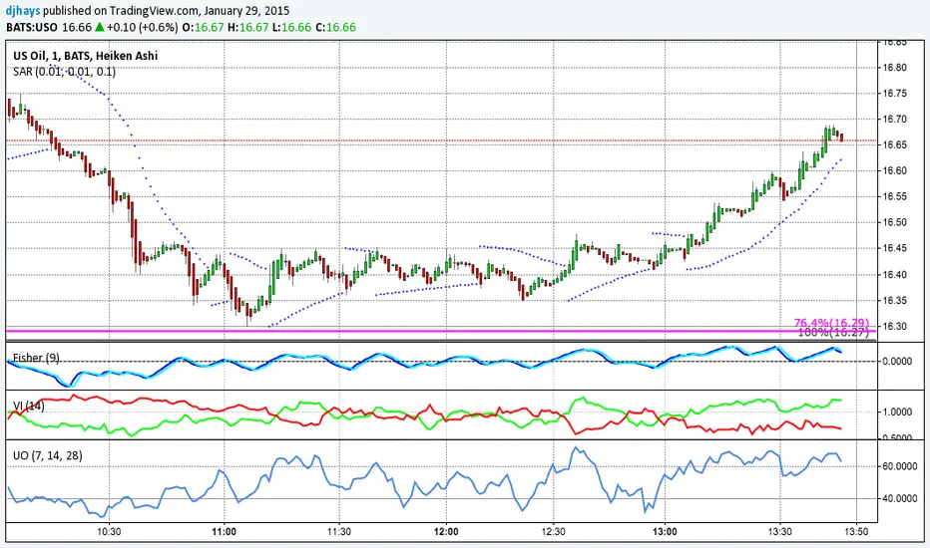Click the 100%(16.27) Fibonacci level label
This screenshot has height=548, width=930.
pyautogui.click(x=833, y=333)
